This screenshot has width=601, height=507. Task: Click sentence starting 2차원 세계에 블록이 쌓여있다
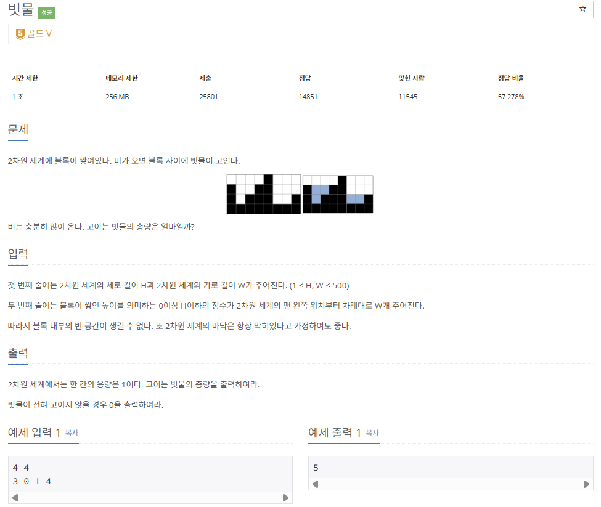124,161
